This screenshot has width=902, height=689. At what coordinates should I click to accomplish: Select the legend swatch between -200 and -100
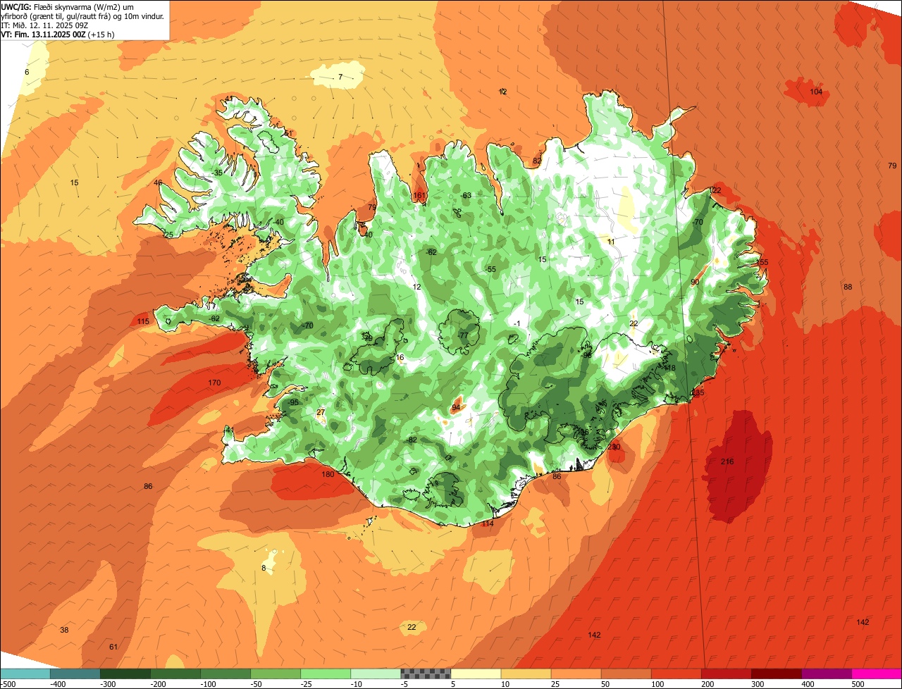tap(175, 674)
